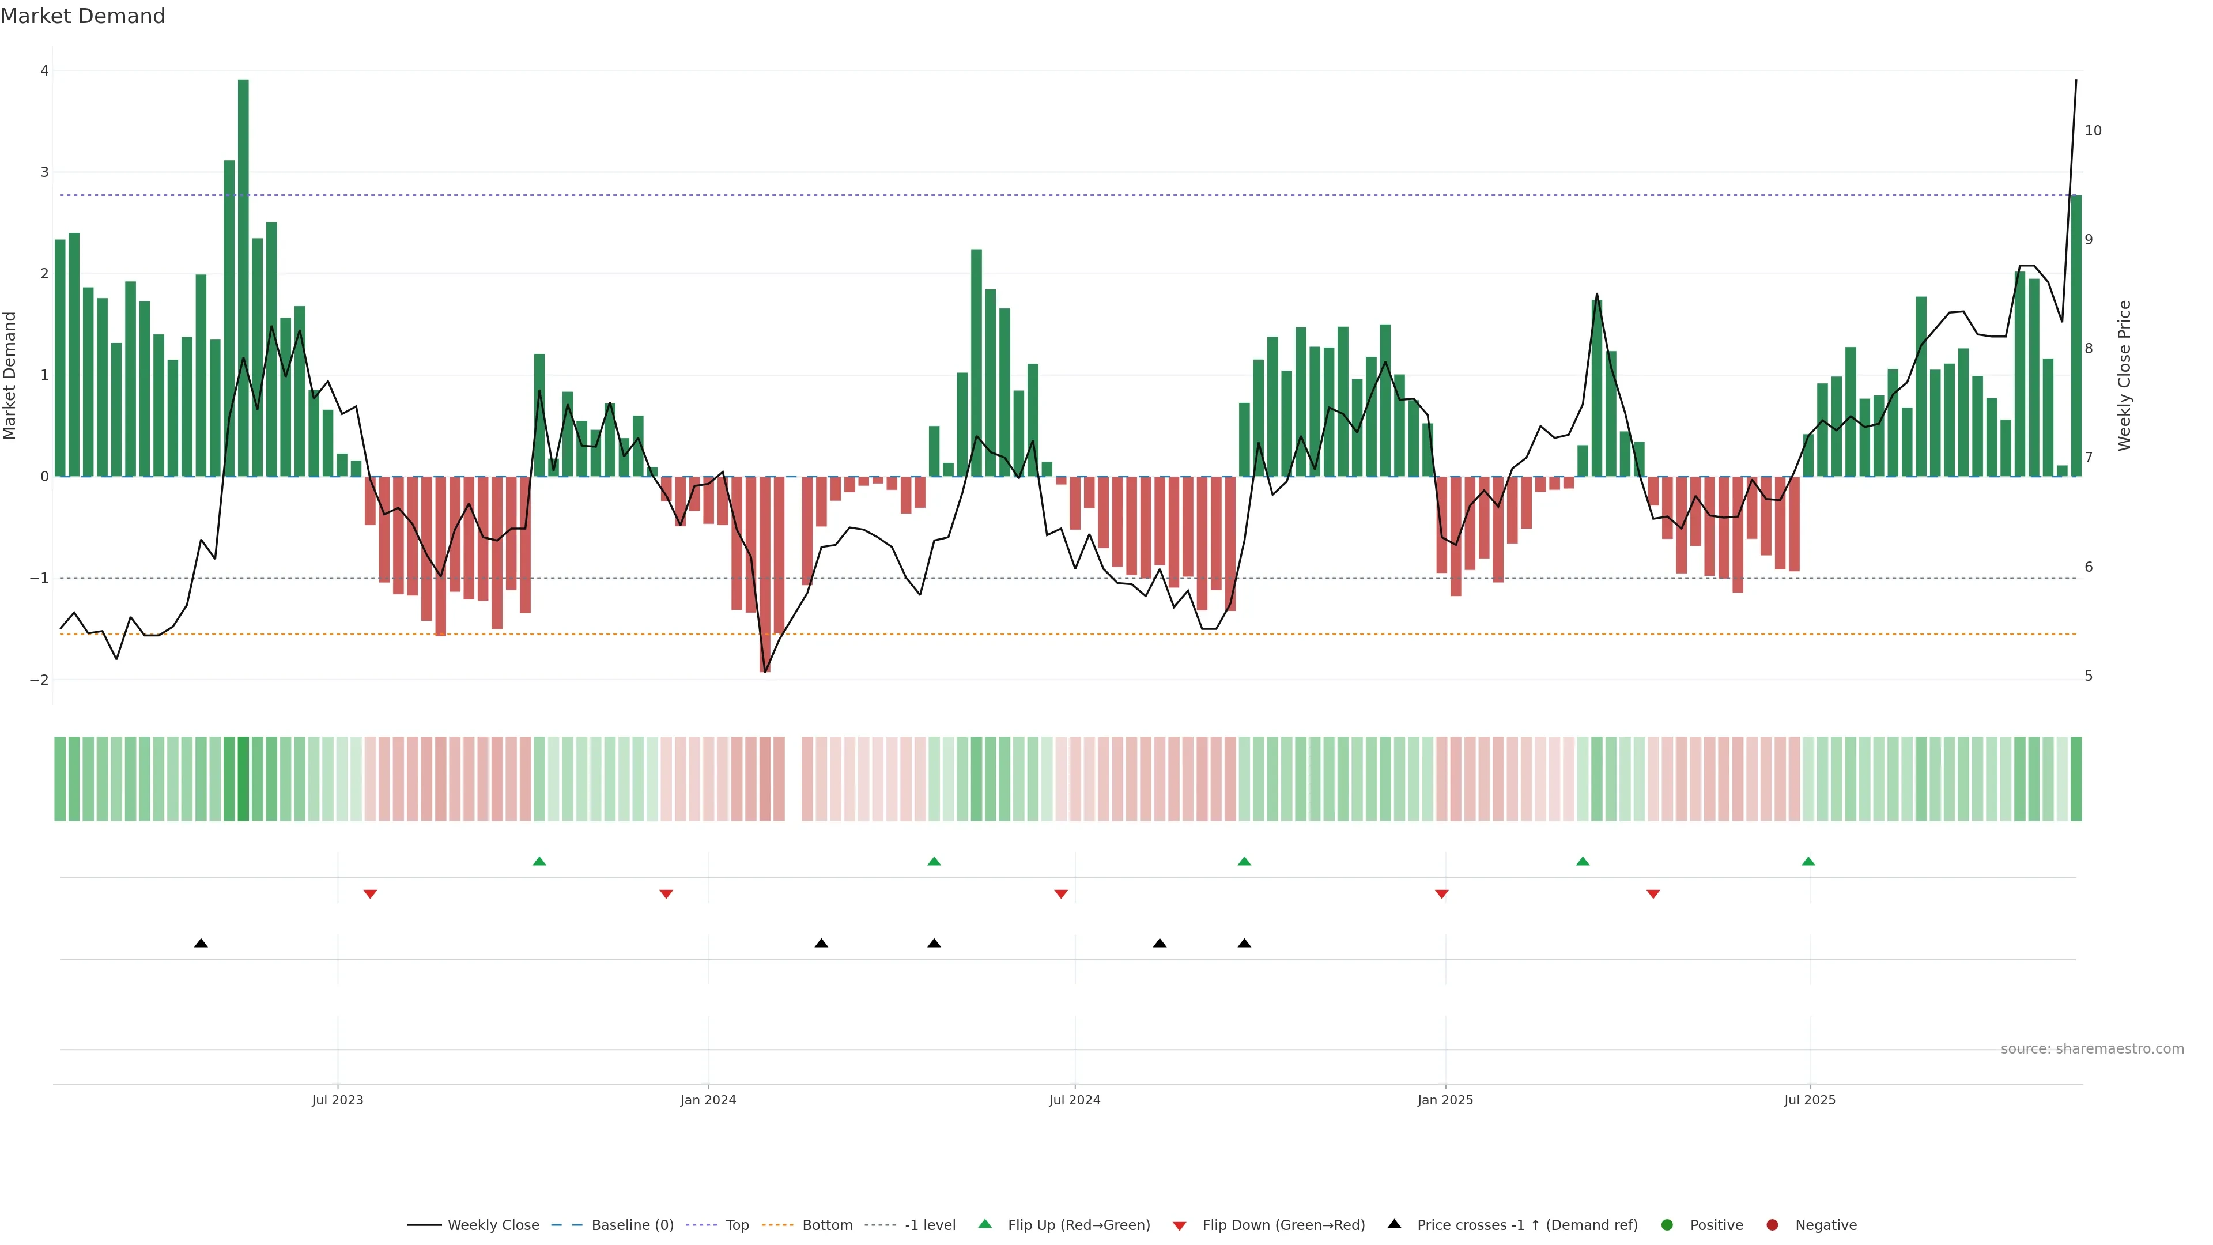Toggle the Top dotted line legend entry
2213x1245 pixels.
737,1225
